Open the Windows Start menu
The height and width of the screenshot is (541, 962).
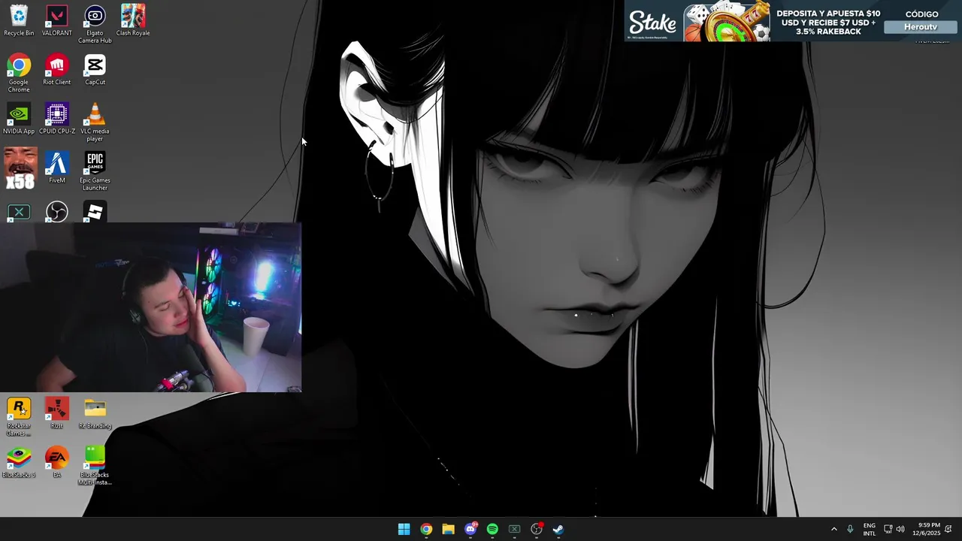click(404, 529)
